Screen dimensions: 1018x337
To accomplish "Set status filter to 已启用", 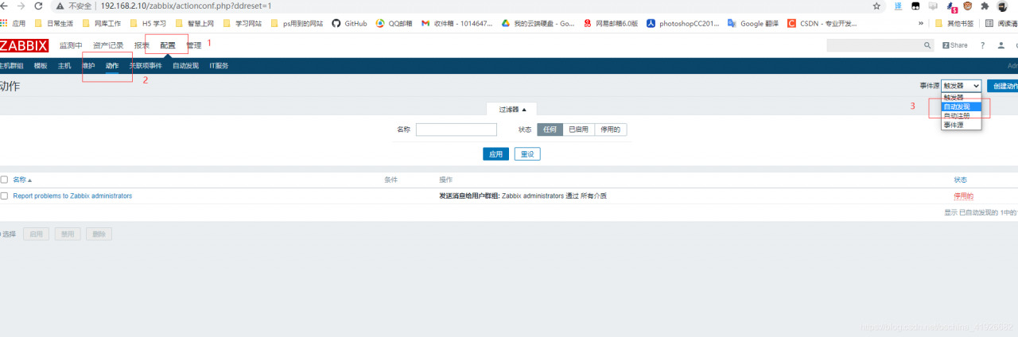I will [x=578, y=130].
